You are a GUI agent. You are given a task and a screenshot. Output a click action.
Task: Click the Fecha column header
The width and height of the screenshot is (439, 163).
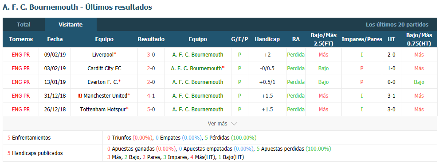[55, 39]
